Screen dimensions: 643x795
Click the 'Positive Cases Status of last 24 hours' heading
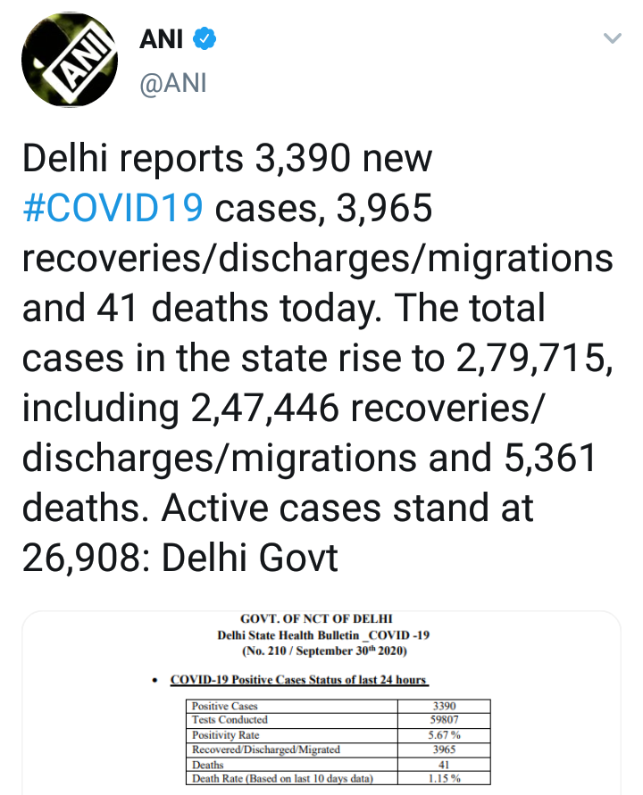tap(299, 680)
